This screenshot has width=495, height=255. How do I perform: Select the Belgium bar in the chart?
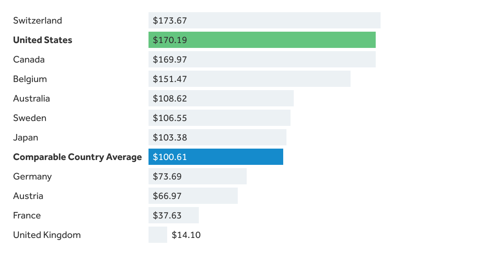click(249, 79)
